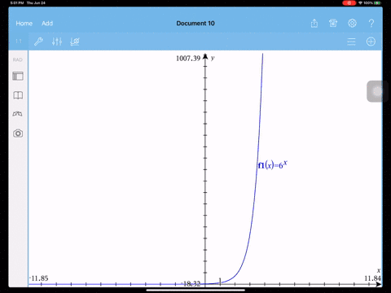Open the wrench tools menu

(38, 42)
